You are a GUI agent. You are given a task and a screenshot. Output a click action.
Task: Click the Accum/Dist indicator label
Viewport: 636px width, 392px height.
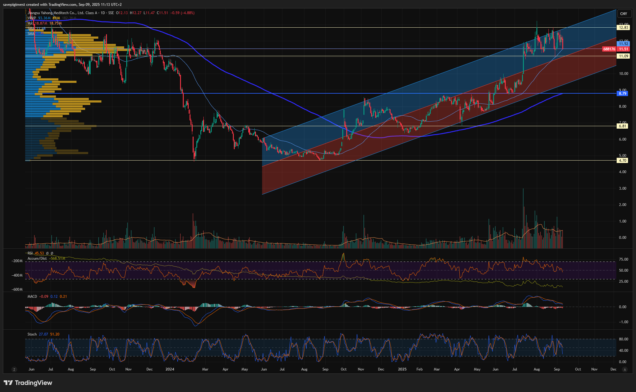[37, 258]
